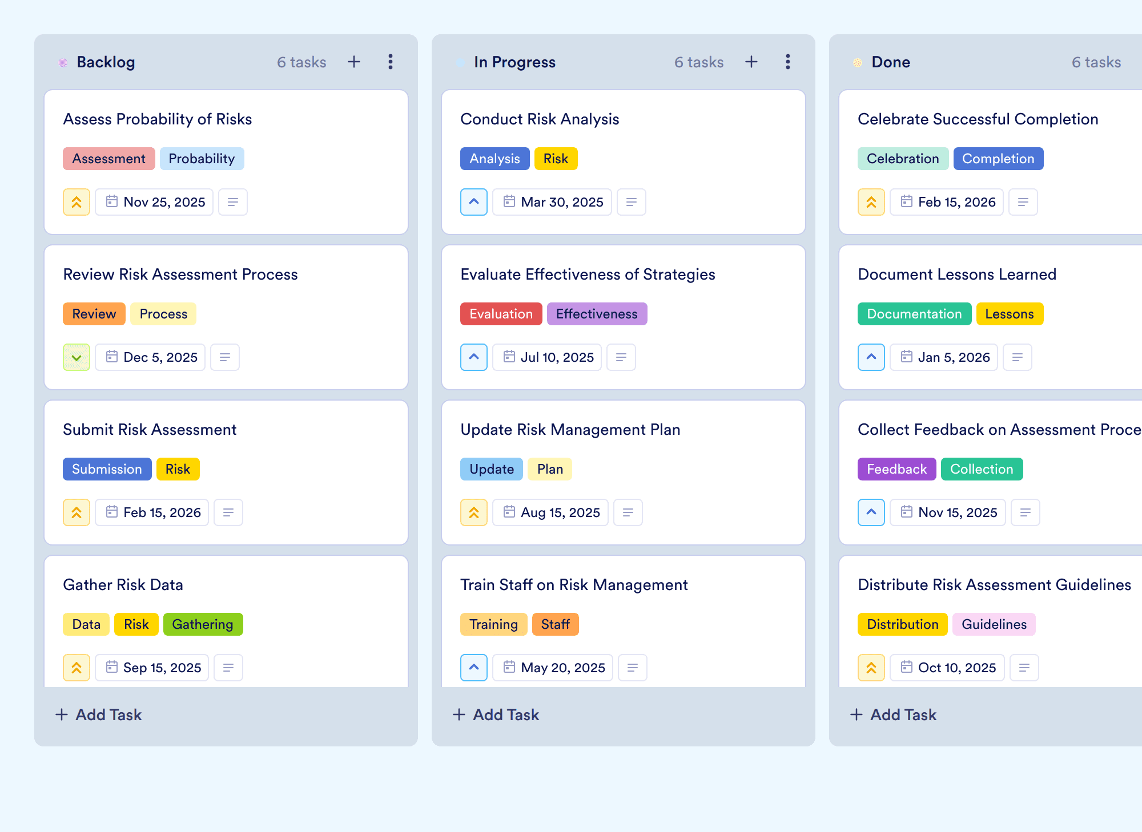Select the Effectiveness tag
Image resolution: width=1142 pixels, height=832 pixels.
(x=597, y=314)
